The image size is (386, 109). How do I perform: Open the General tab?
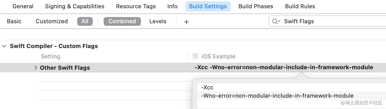[23, 6]
